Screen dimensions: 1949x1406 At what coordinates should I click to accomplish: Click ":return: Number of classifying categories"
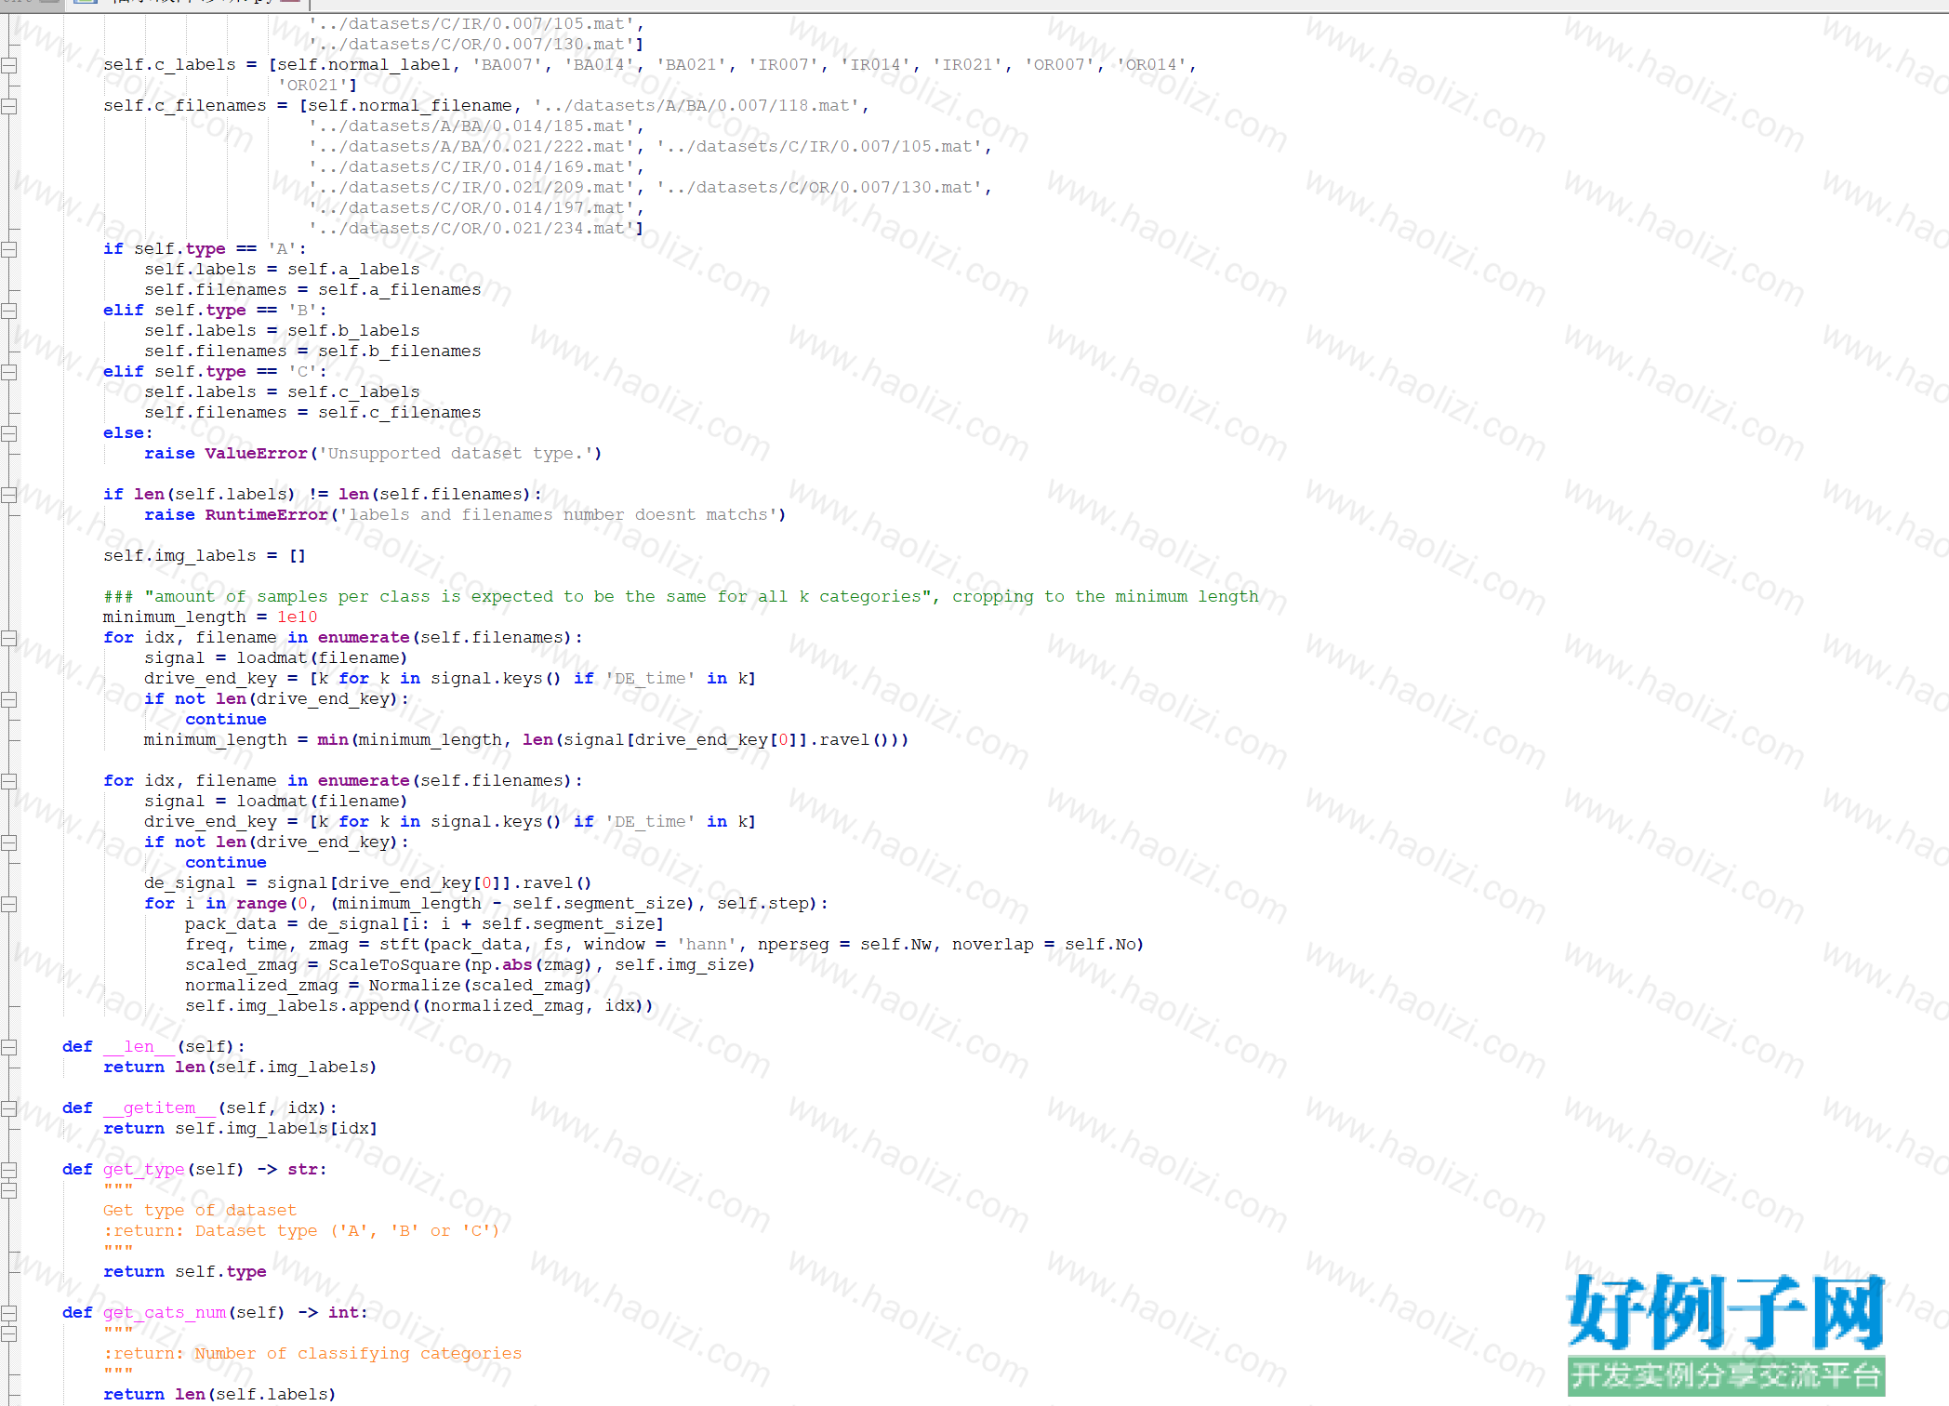(312, 1354)
